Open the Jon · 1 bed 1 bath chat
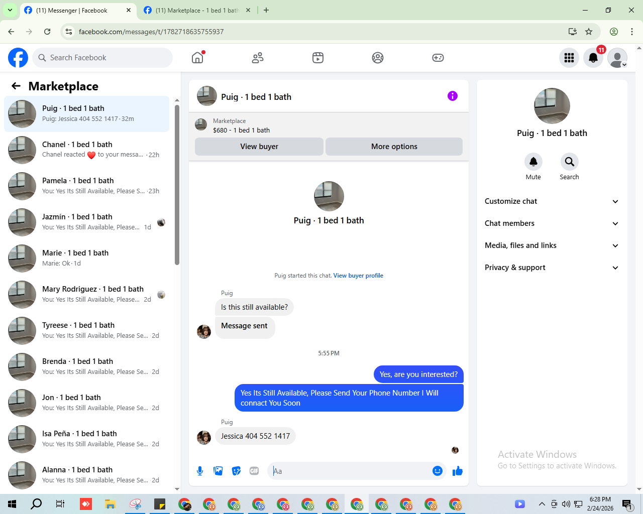 pos(86,403)
